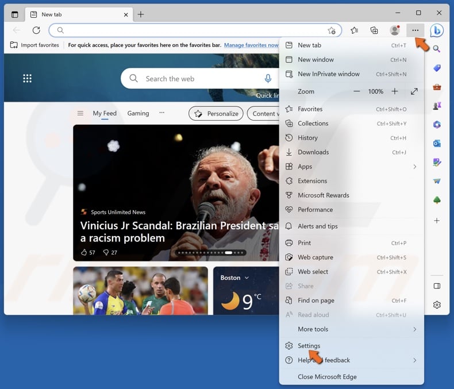454x389 pixels.
Task: Open the sidebar Games chess icon
Action: pyautogui.click(x=437, y=106)
